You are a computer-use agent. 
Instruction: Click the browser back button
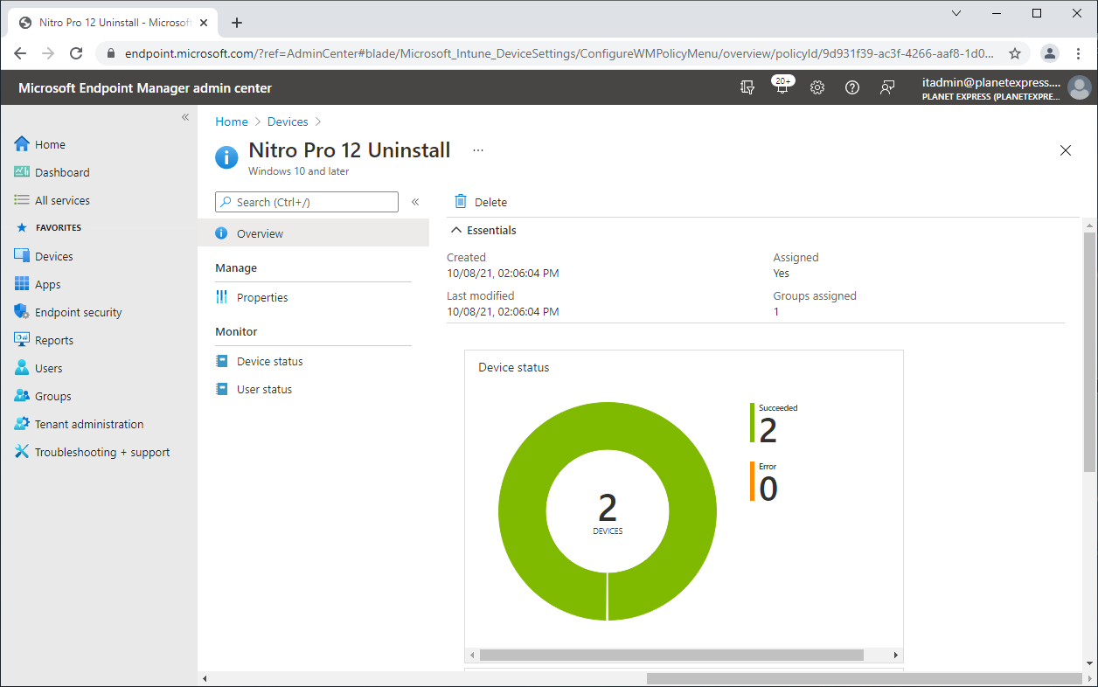tap(20, 53)
